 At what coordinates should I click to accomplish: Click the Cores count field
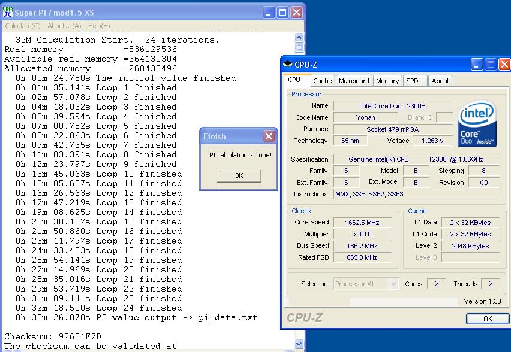[437, 284]
